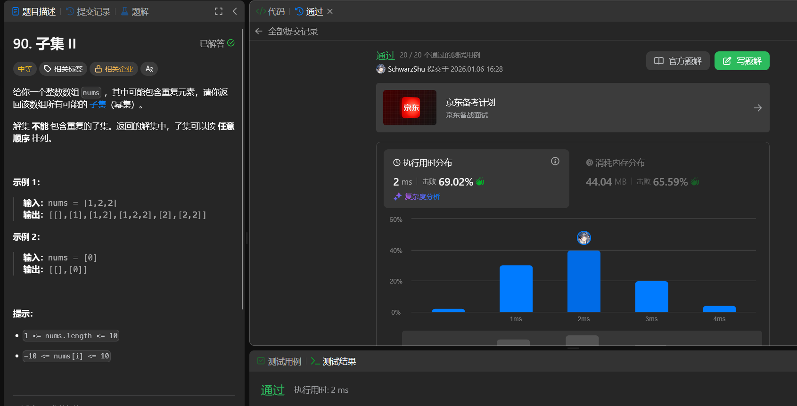Open the 官方题解 button
This screenshot has height=406, width=797.
pos(678,61)
